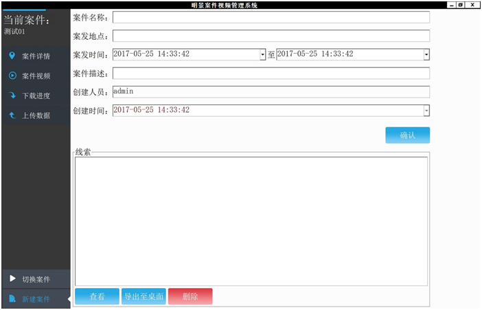Click inside the empty 线索 list area
Image resolution: width=482 pixels, height=310 pixels.
[x=251, y=220]
